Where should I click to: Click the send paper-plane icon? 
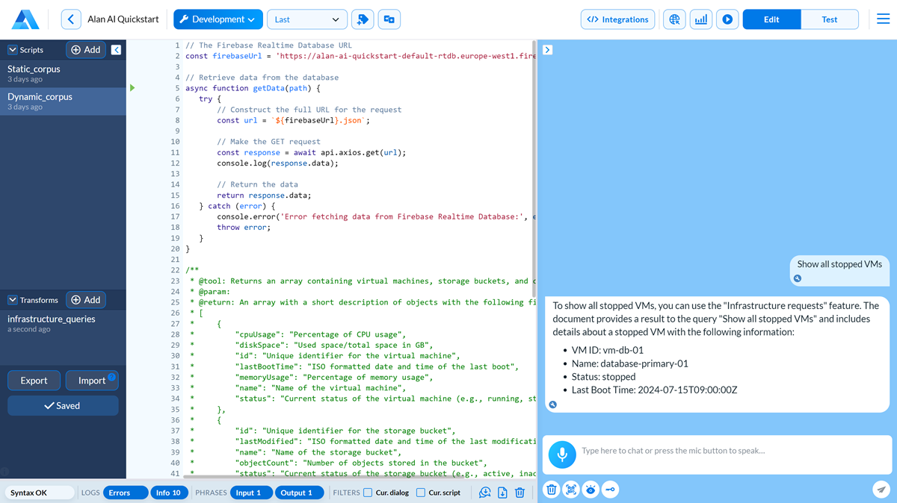point(881,490)
